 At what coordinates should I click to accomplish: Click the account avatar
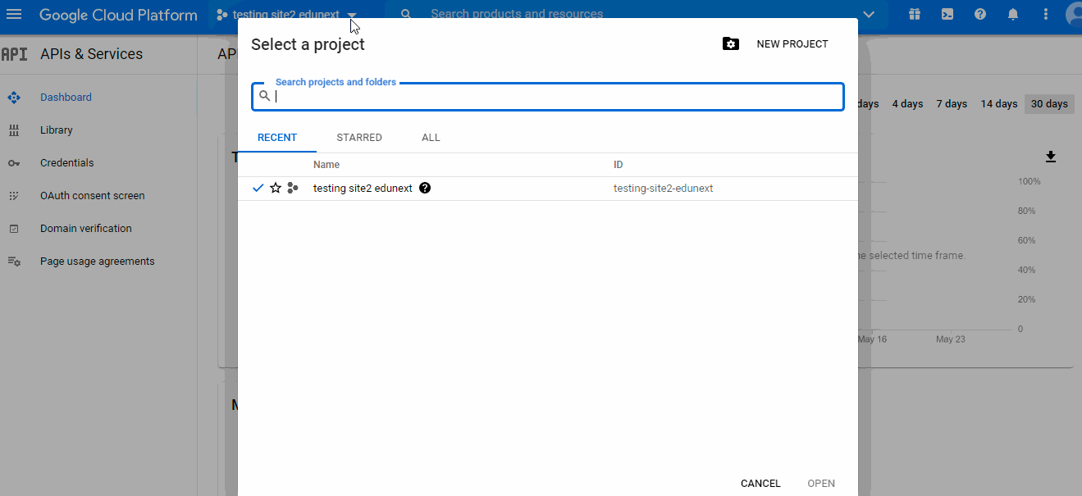(1074, 14)
